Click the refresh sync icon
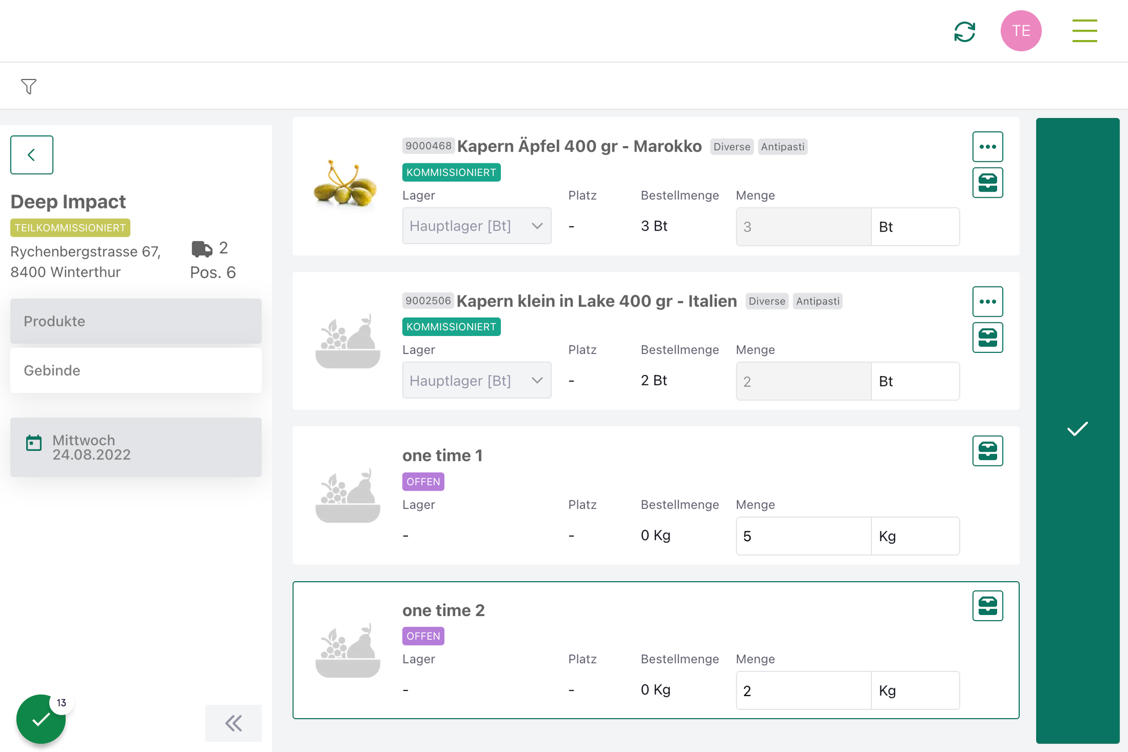The height and width of the screenshot is (752, 1128). [964, 32]
